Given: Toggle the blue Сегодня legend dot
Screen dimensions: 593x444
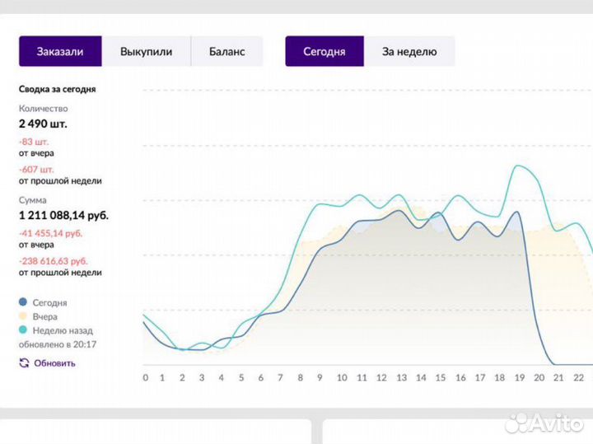Looking at the screenshot, I should 23,302.
